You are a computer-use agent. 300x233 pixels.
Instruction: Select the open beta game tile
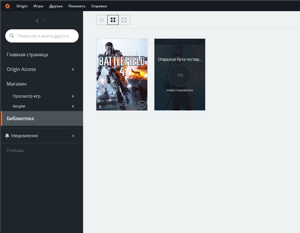pos(180,74)
